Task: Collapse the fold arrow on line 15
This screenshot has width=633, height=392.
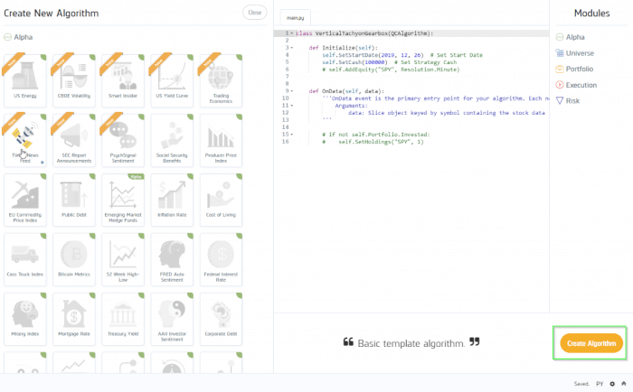Action: [x=292, y=135]
